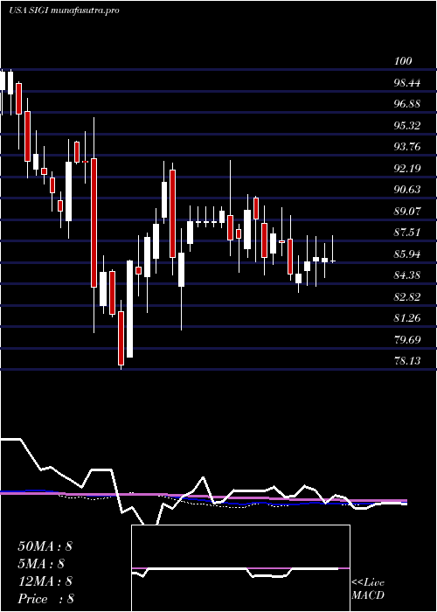
Task: Click the 98.44 price axis label
Action: click(406, 83)
